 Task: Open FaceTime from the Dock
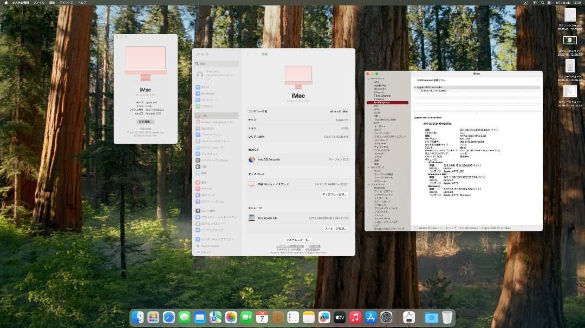tap(245, 318)
